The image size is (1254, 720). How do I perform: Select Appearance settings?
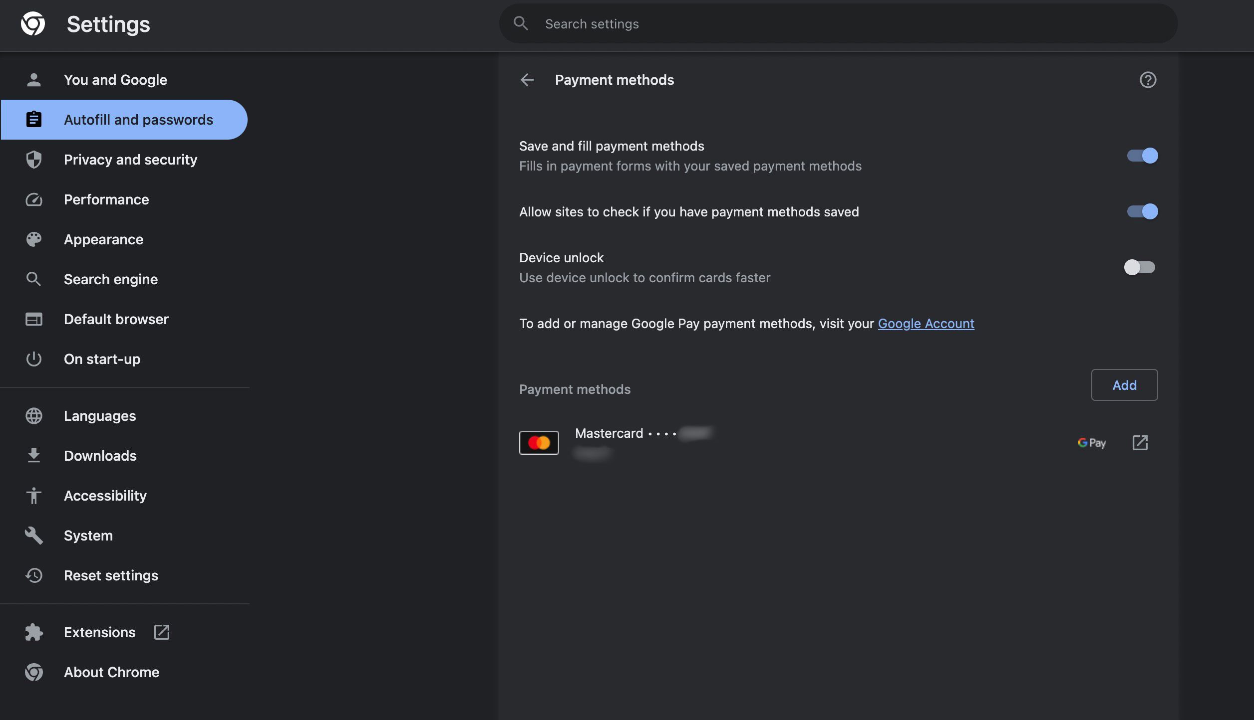(103, 239)
